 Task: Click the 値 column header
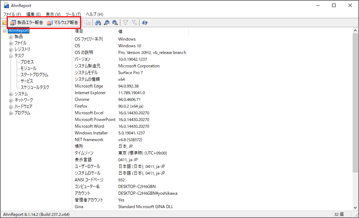click(x=152, y=31)
